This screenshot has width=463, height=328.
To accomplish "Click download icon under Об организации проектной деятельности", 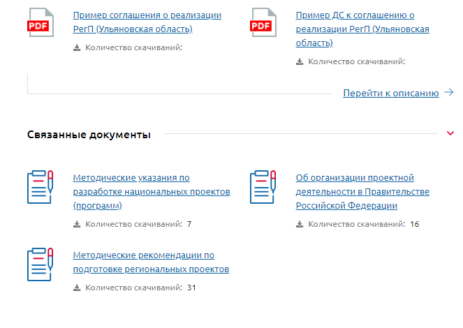I will [300, 225].
